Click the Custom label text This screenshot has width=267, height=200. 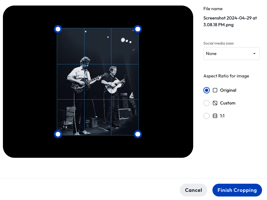(x=228, y=103)
